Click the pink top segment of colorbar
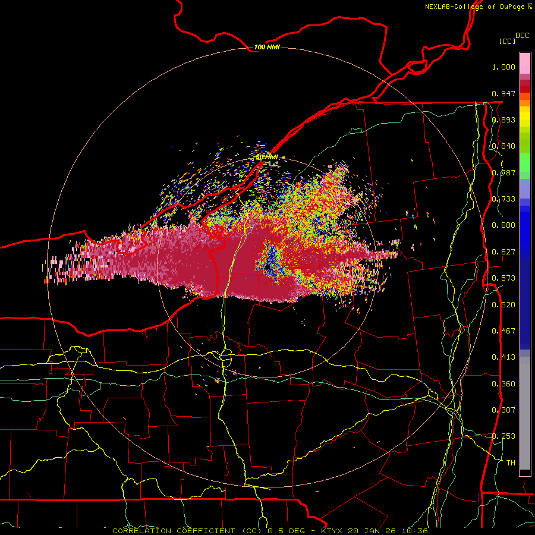This screenshot has height=535, width=535. click(525, 63)
